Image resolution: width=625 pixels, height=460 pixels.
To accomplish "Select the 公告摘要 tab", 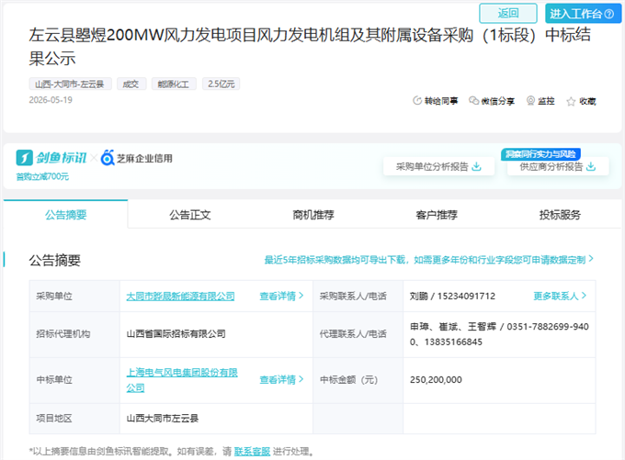I will click(66, 215).
